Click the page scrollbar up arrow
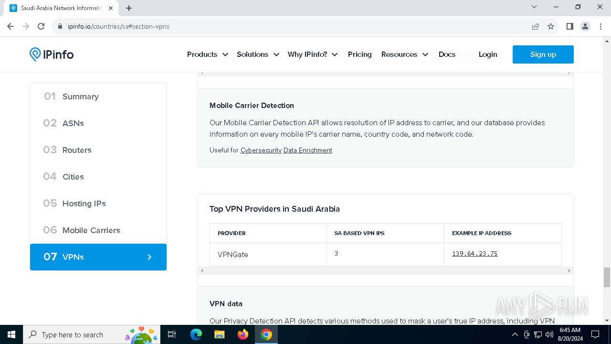611x344 pixels. point(607,41)
